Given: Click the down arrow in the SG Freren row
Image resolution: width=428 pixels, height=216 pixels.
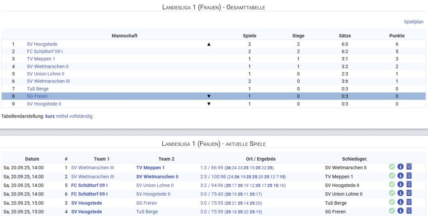Looking at the screenshot, I should [209, 96].
